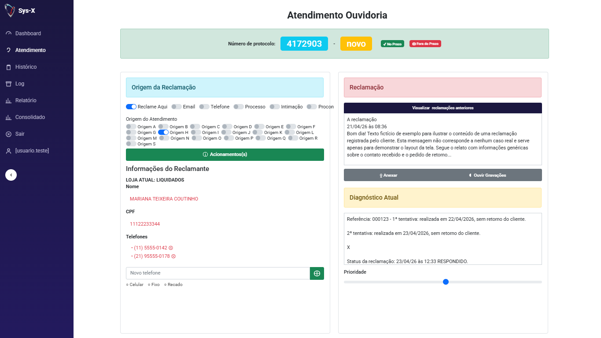This screenshot has width=601, height=338.
Task: Turn on the Origem M switch
Action: point(131,138)
